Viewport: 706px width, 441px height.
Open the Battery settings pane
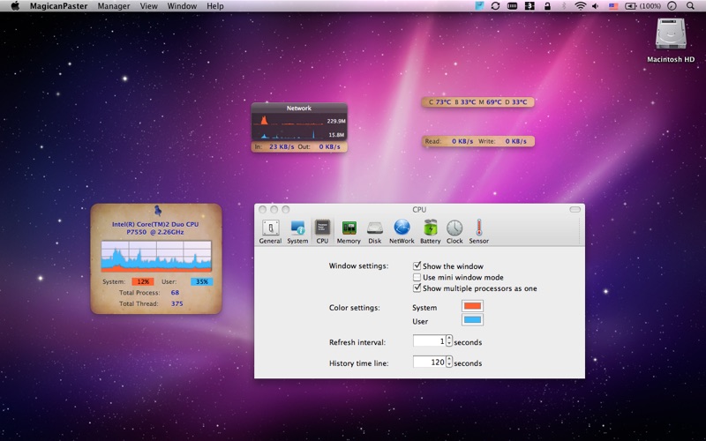[430, 231]
